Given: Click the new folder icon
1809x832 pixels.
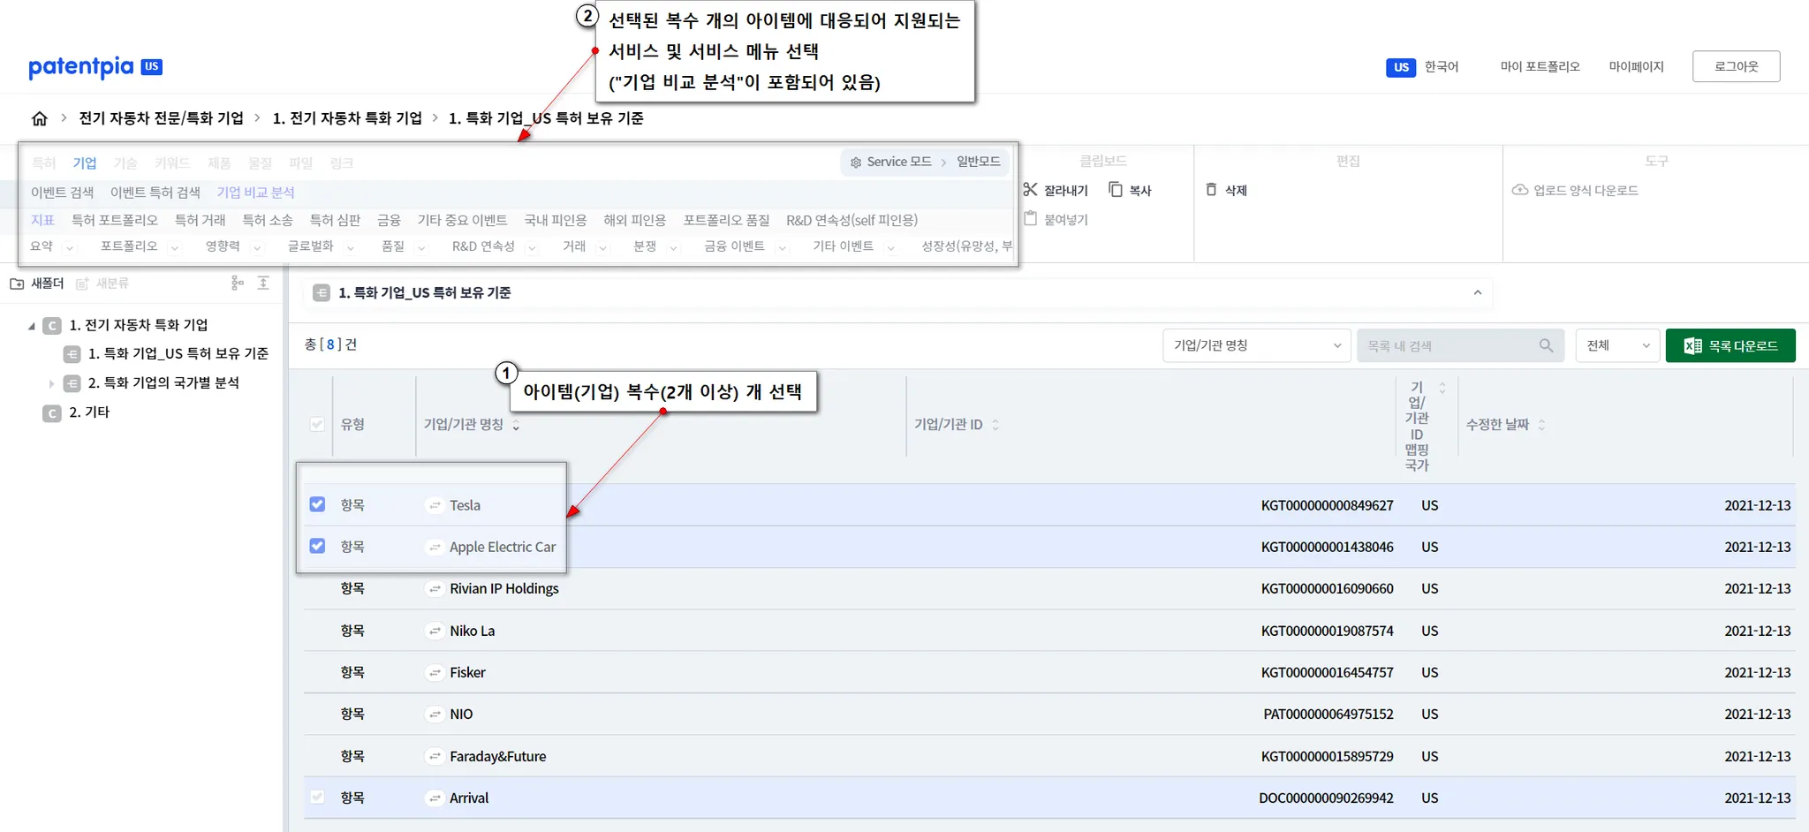Looking at the screenshot, I should [x=17, y=284].
